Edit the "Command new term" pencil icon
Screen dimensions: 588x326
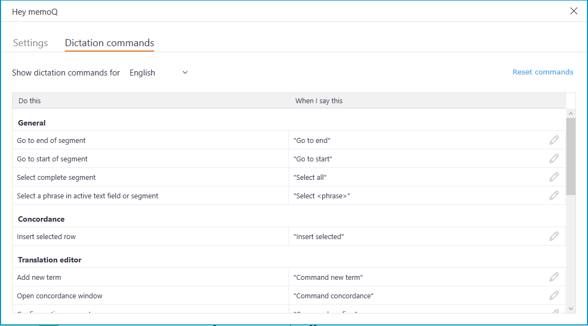pyautogui.click(x=554, y=277)
